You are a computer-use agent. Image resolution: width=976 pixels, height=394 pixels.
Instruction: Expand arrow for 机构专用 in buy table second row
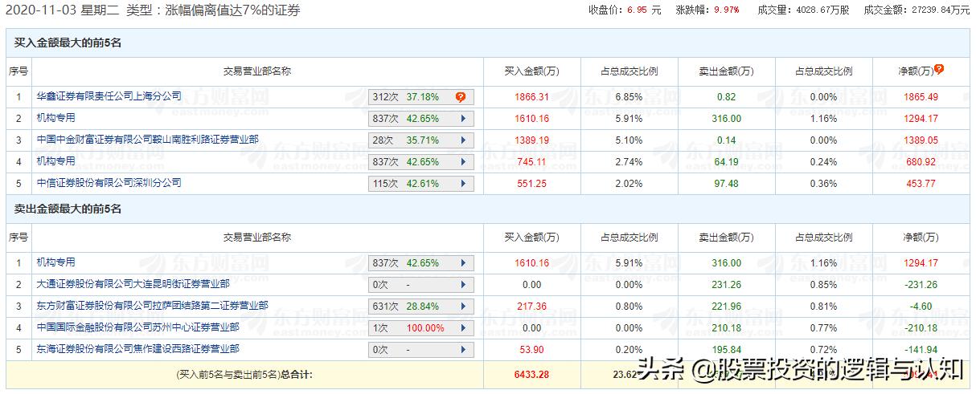click(463, 119)
